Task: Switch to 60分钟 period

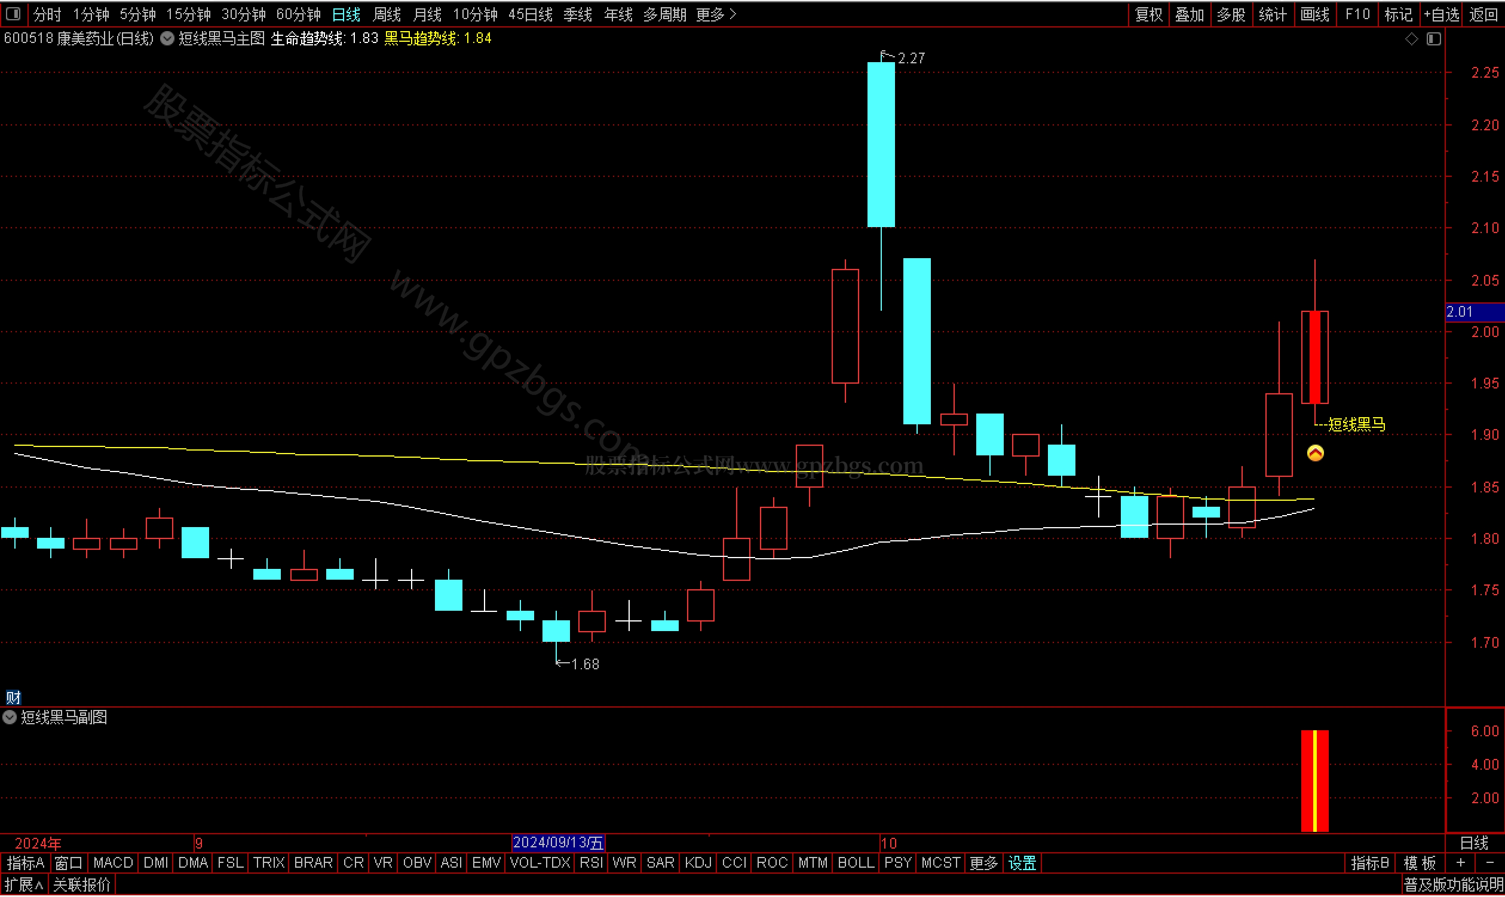Action: tap(298, 14)
